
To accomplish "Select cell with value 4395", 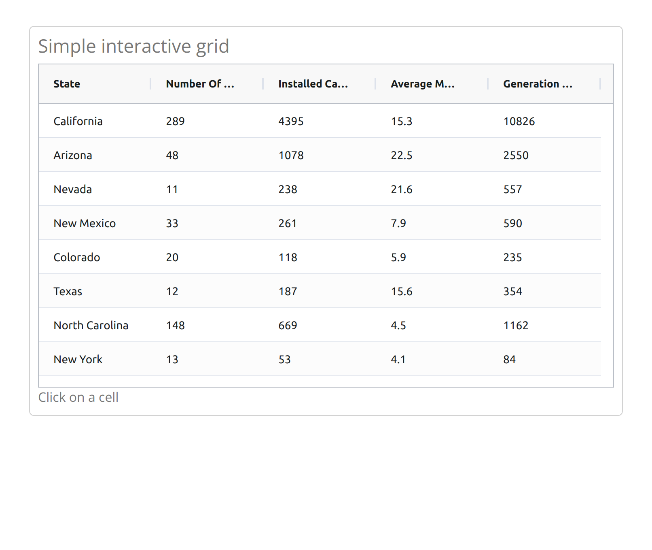I will click(x=320, y=121).
